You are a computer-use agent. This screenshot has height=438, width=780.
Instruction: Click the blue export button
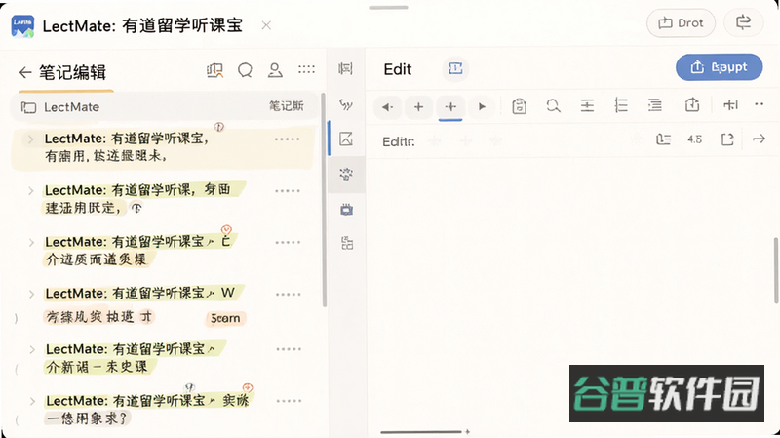coord(719,67)
